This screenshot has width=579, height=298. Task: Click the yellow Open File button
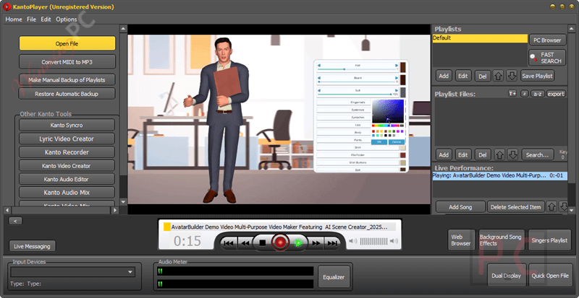pyautogui.click(x=67, y=43)
